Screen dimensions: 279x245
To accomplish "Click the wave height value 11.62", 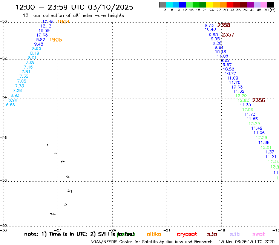I will tap(239, 91).
